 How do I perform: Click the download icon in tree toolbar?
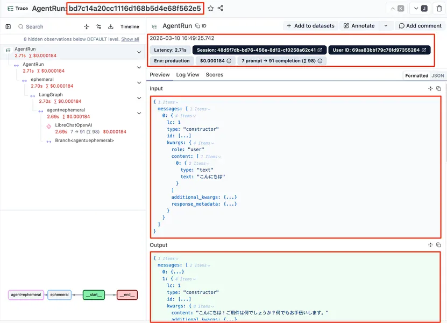coord(111,26)
